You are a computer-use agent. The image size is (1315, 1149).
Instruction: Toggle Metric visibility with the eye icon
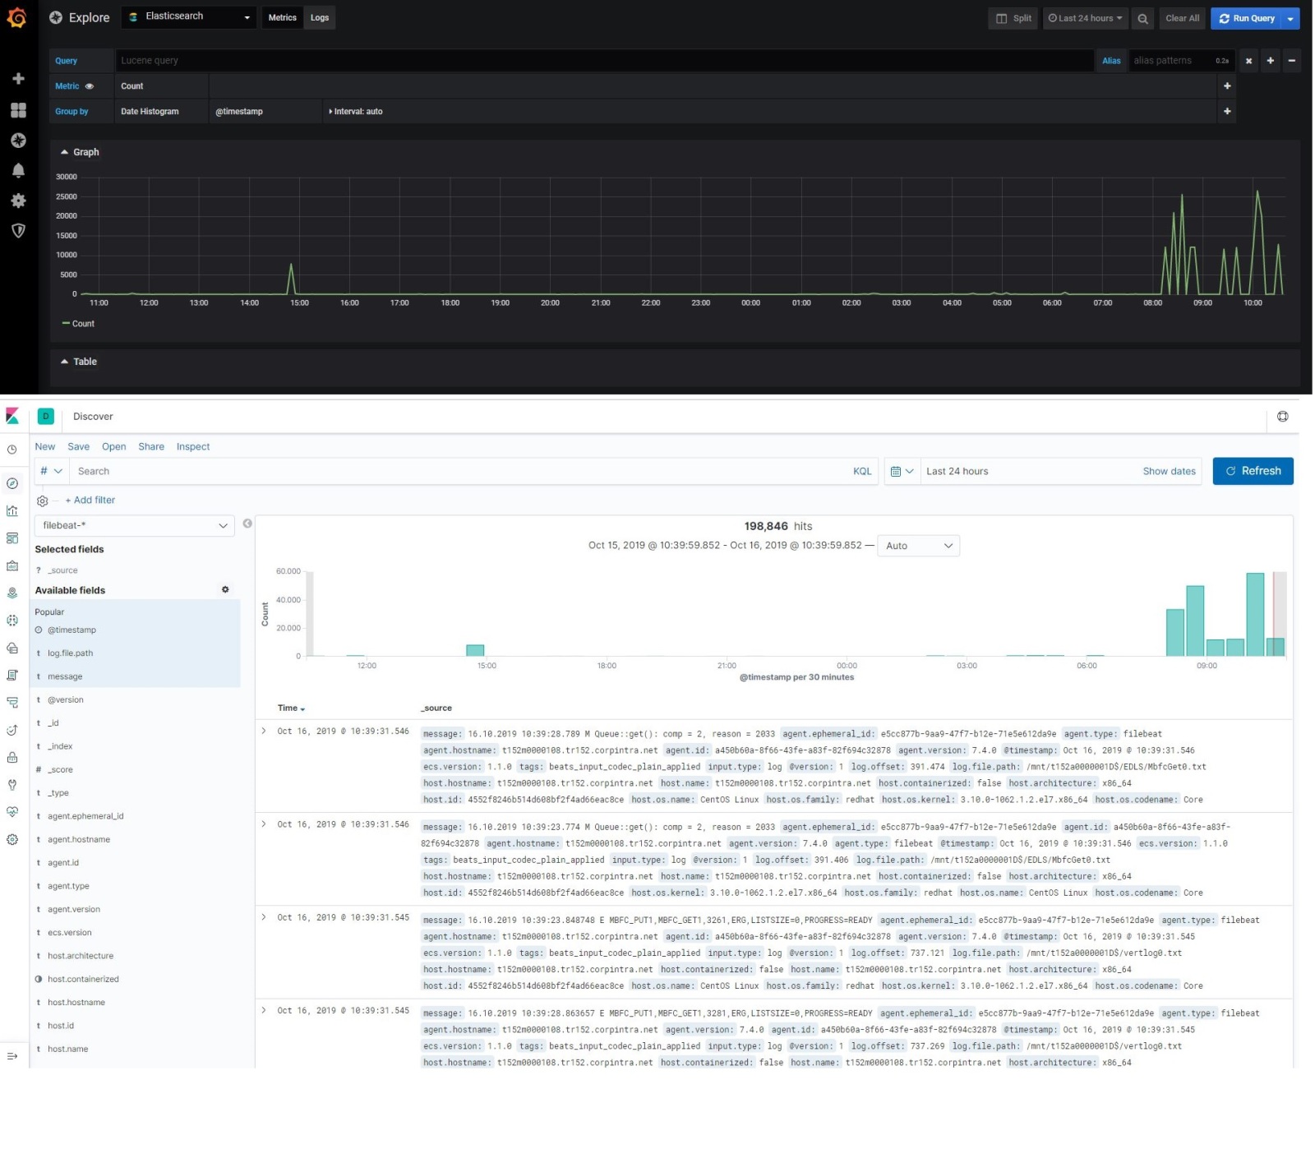coord(90,85)
